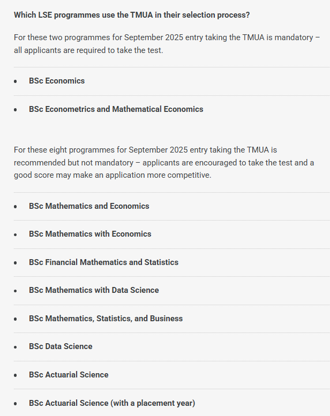330x416 pixels.
Task: Open BSc Financial Mathematics and Statistics
Action: 103,262
